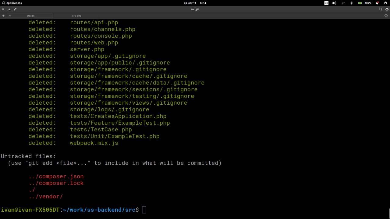Click the routes/api.php line
The height and width of the screenshot is (219, 390).
coord(73,23)
